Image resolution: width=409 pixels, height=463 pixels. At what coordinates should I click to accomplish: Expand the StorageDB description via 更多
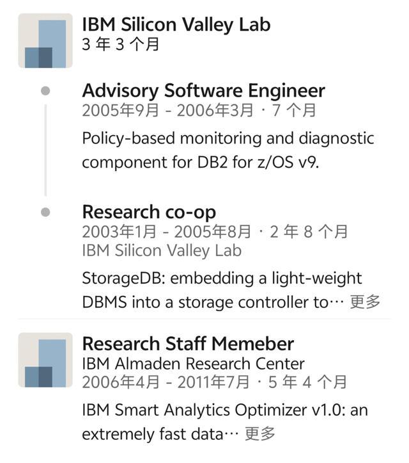point(365,302)
